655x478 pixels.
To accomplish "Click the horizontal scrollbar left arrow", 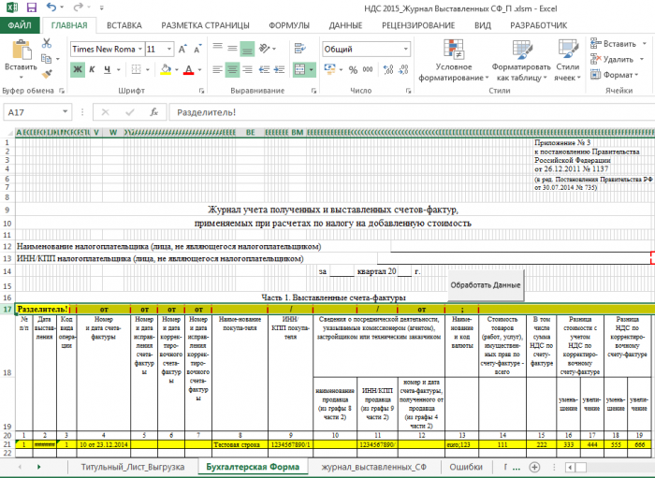I will (570, 467).
